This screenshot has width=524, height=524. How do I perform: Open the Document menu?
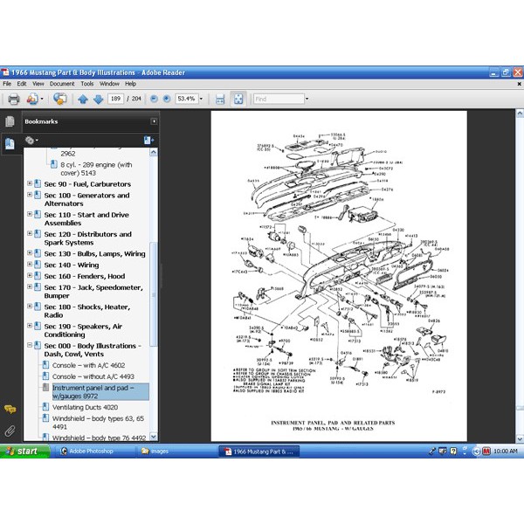coord(62,84)
